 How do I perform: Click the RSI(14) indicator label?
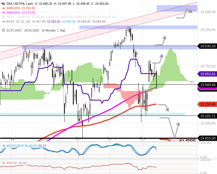point(12,163)
